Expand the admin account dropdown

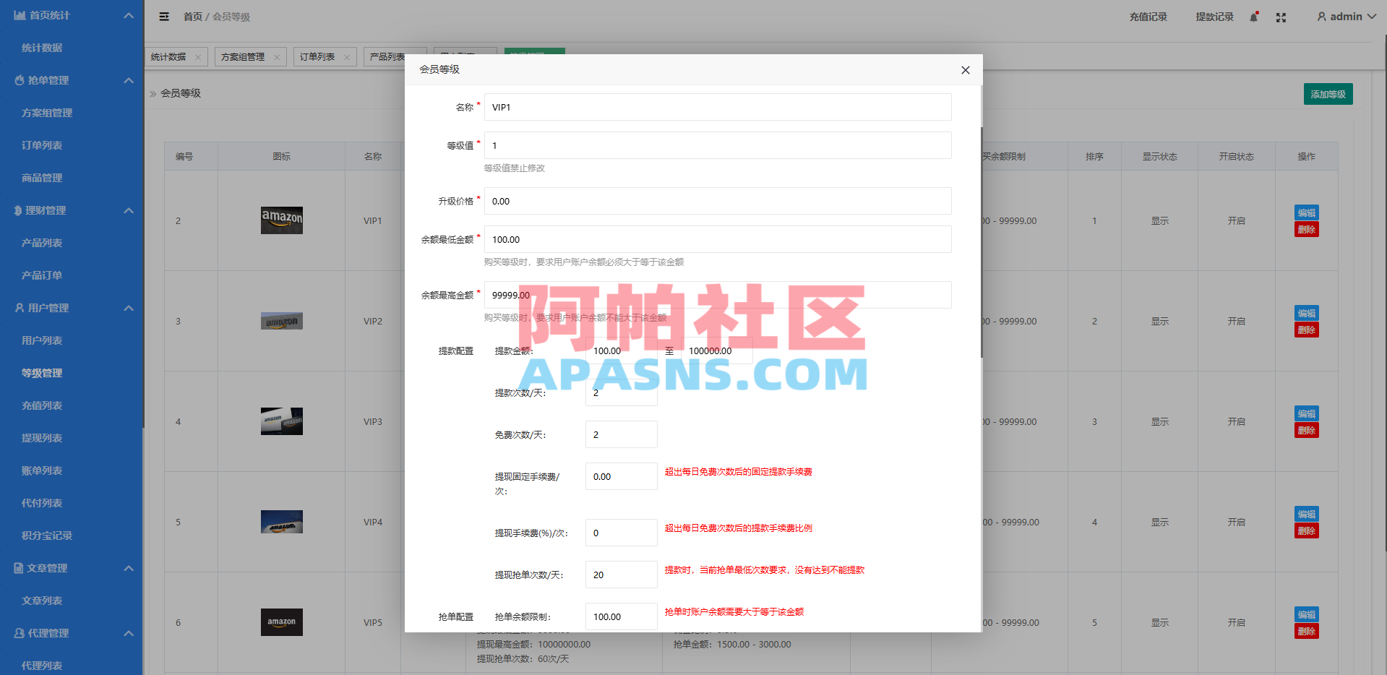(1371, 16)
